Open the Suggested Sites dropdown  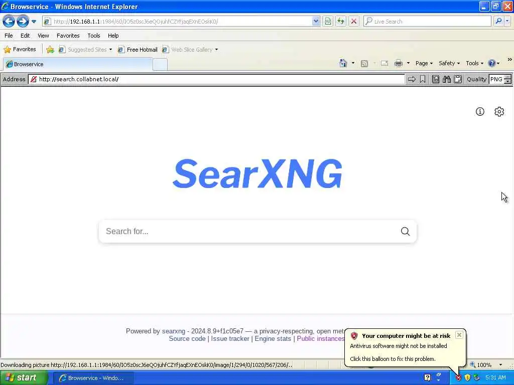(85, 50)
